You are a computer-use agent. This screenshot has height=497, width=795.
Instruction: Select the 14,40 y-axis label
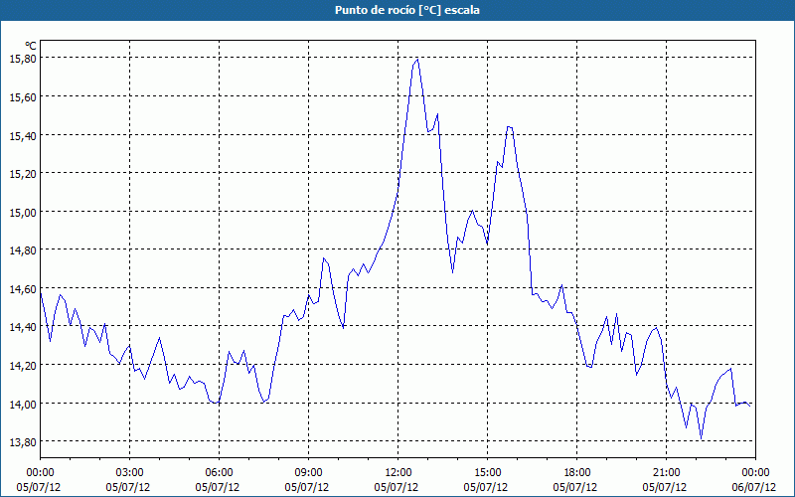click(23, 327)
